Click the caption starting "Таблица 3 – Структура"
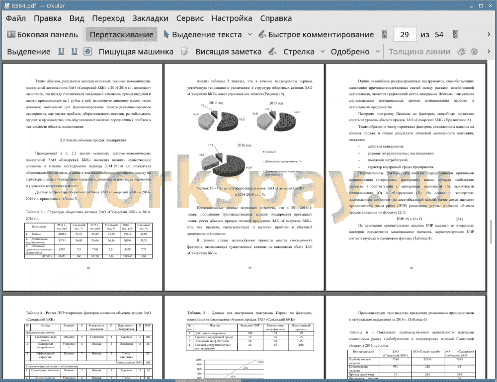 pos(88,215)
